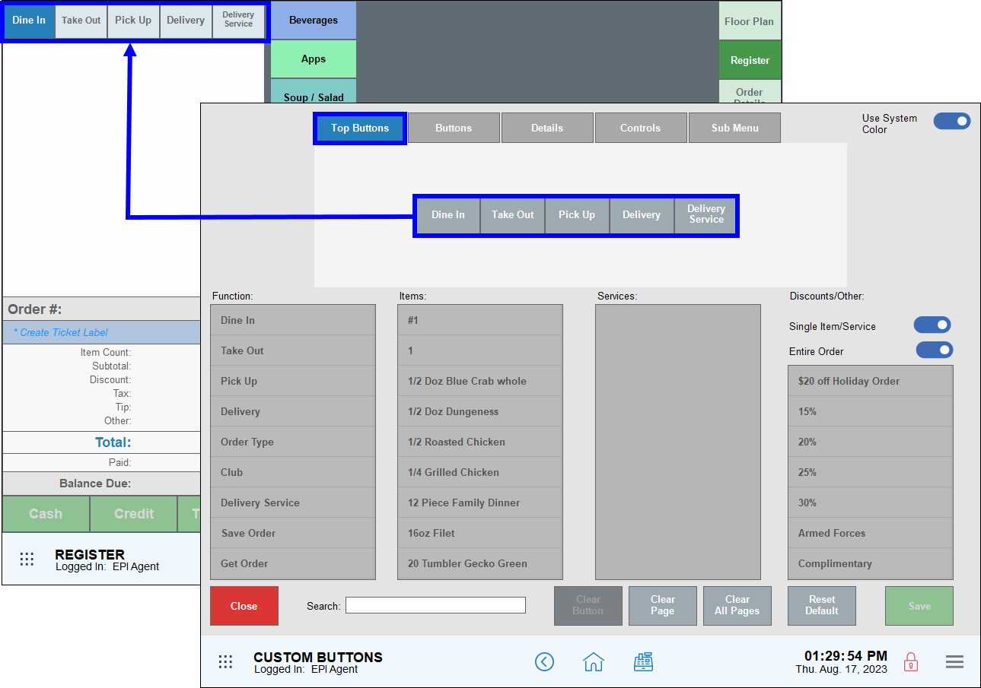
Task: Toggle the Entire Order switch
Action: point(934,350)
